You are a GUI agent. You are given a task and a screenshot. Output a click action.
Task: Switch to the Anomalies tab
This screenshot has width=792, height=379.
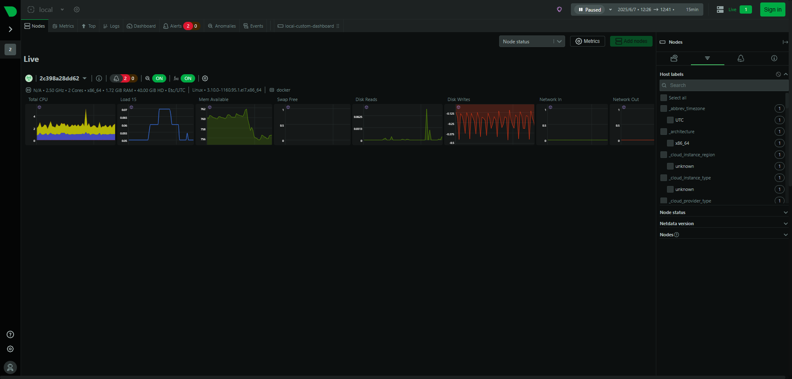click(222, 26)
